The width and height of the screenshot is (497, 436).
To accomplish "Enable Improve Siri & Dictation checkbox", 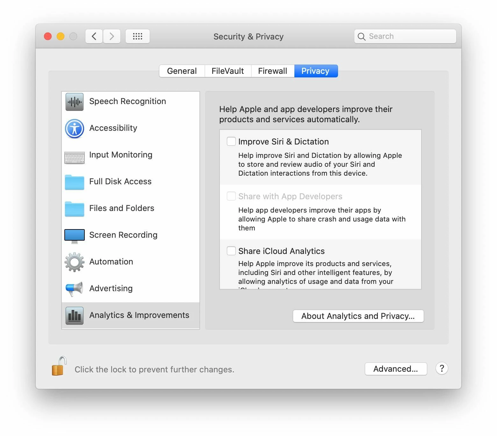I will pyautogui.click(x=231, y=141).
